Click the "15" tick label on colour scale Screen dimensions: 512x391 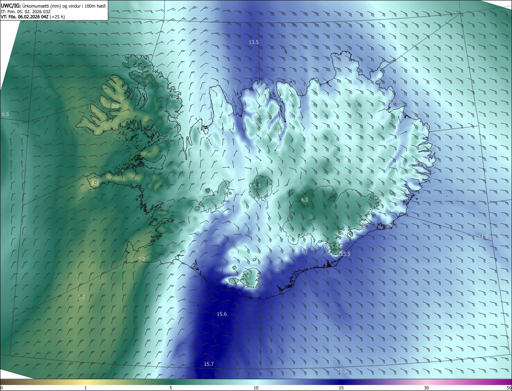pos(341,388)
